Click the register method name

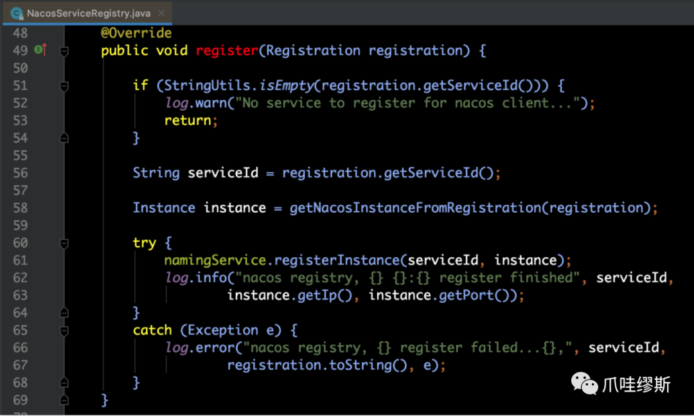227,51
